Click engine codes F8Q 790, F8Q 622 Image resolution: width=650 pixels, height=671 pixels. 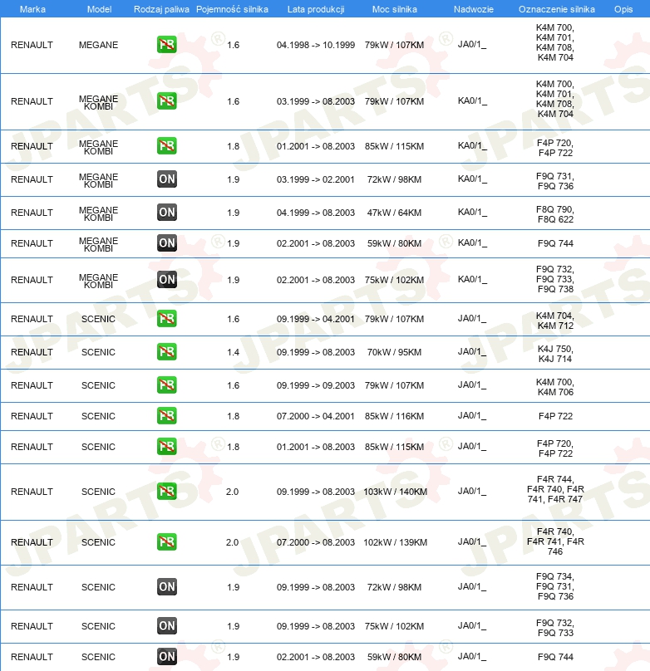coord(555,214)
